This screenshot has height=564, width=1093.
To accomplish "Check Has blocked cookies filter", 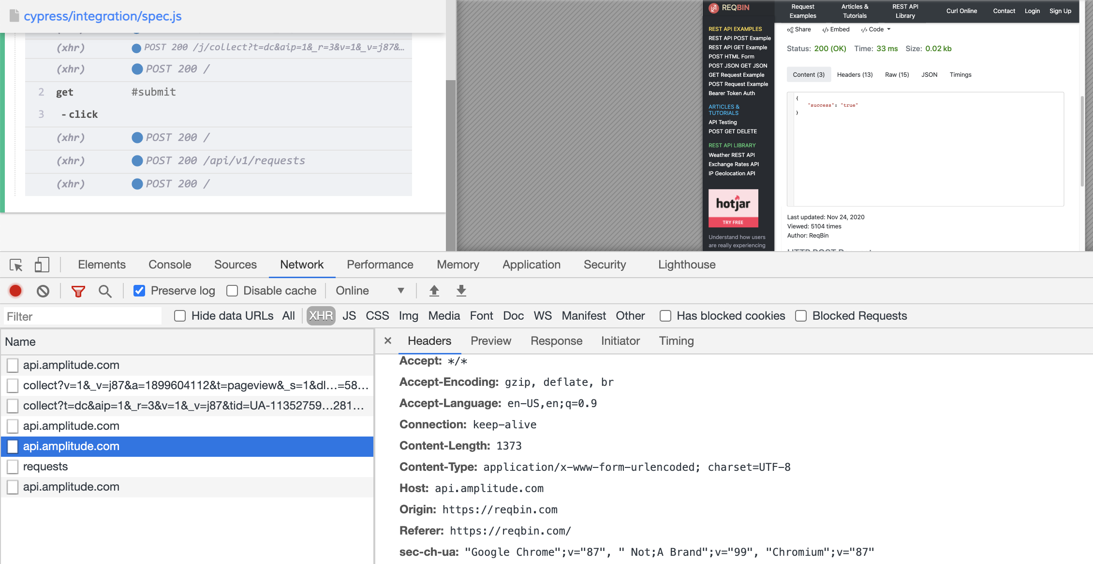I will [665, 316].
